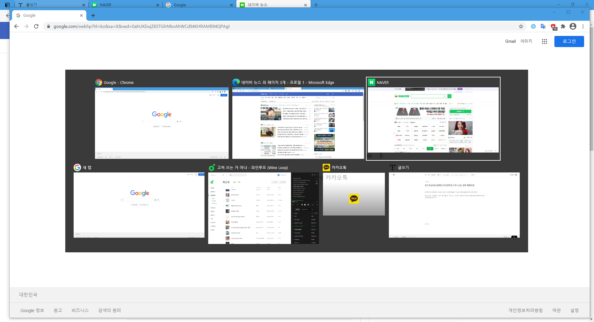Image resolution: width=594 pixels, height=322 pixels.
Task: Switch to Microsoft Edge 네이버 뉴스 window thumbnail
Action: pyautogui.click(x=298, y=123)
